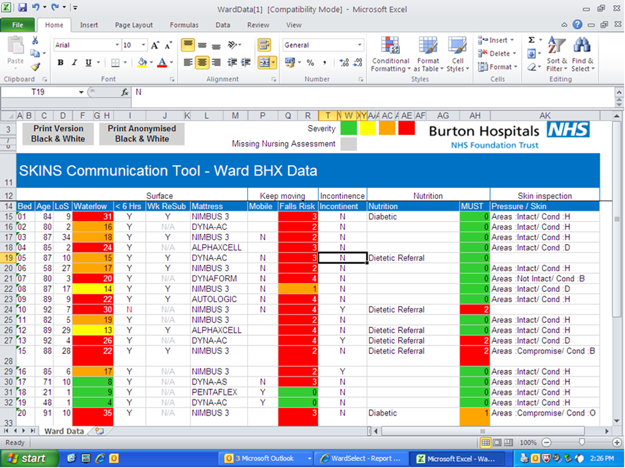Open the Arial font name dropdown
The height and width of the screenshot is (468, 625).
117,45
